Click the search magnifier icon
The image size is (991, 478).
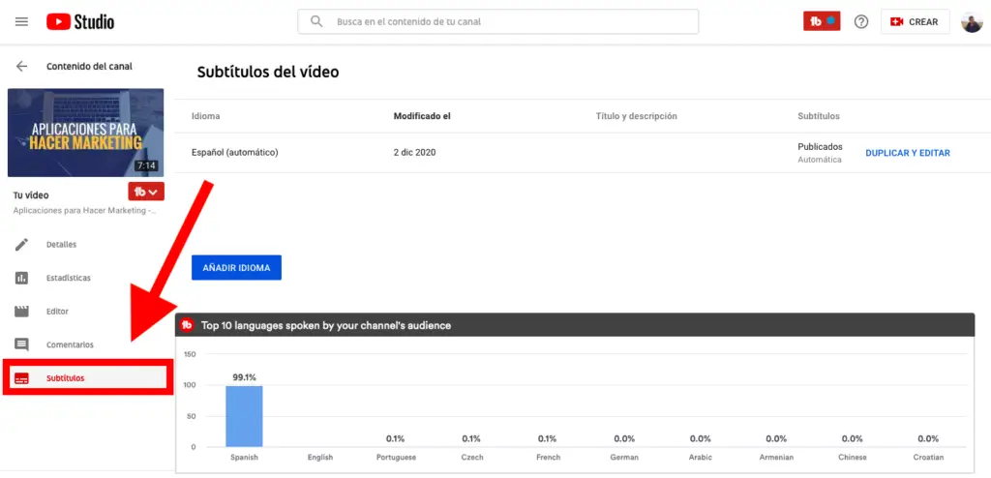[x=316, y=21]
